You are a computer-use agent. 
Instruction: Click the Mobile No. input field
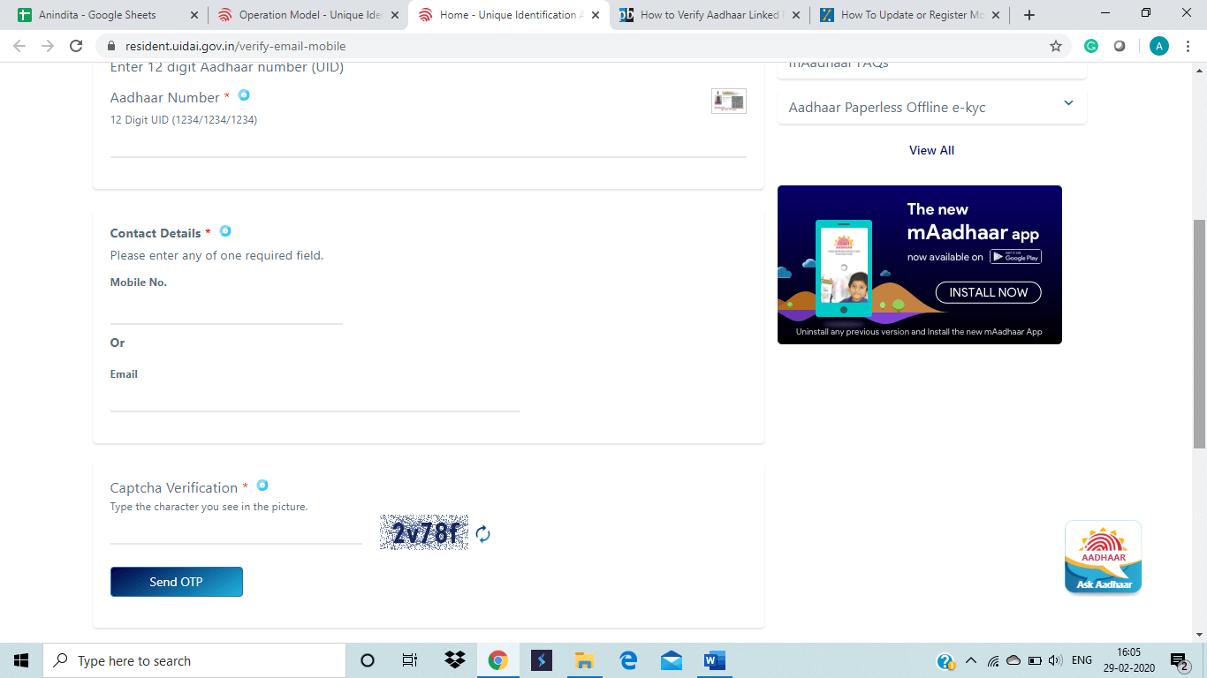pyautogui.click(x=226, y=311)
